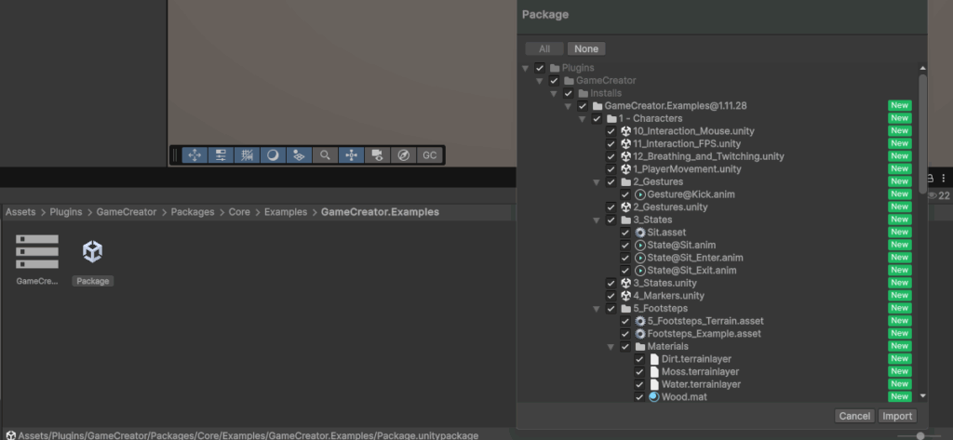Uncheck the GameCreator folder checkbox
Image resolution: width=953 pixels, height=440 pixels.
pos(554,80)
